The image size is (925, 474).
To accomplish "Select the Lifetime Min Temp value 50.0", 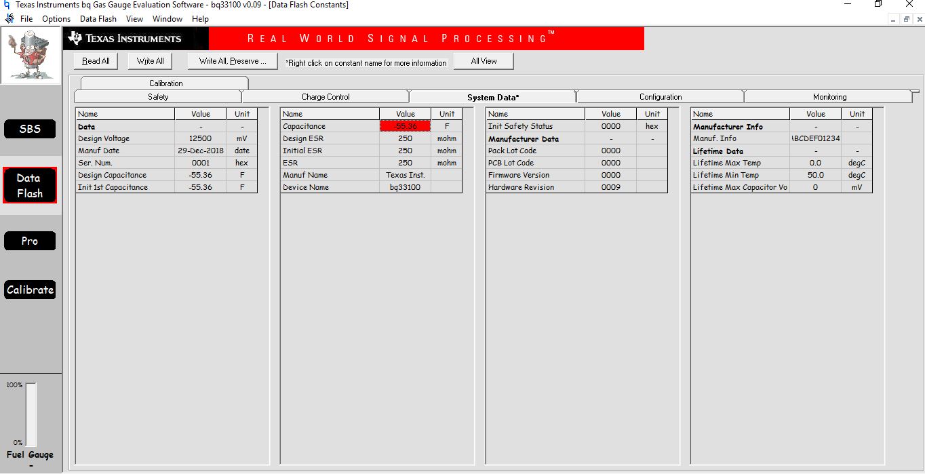I will 815,175.
